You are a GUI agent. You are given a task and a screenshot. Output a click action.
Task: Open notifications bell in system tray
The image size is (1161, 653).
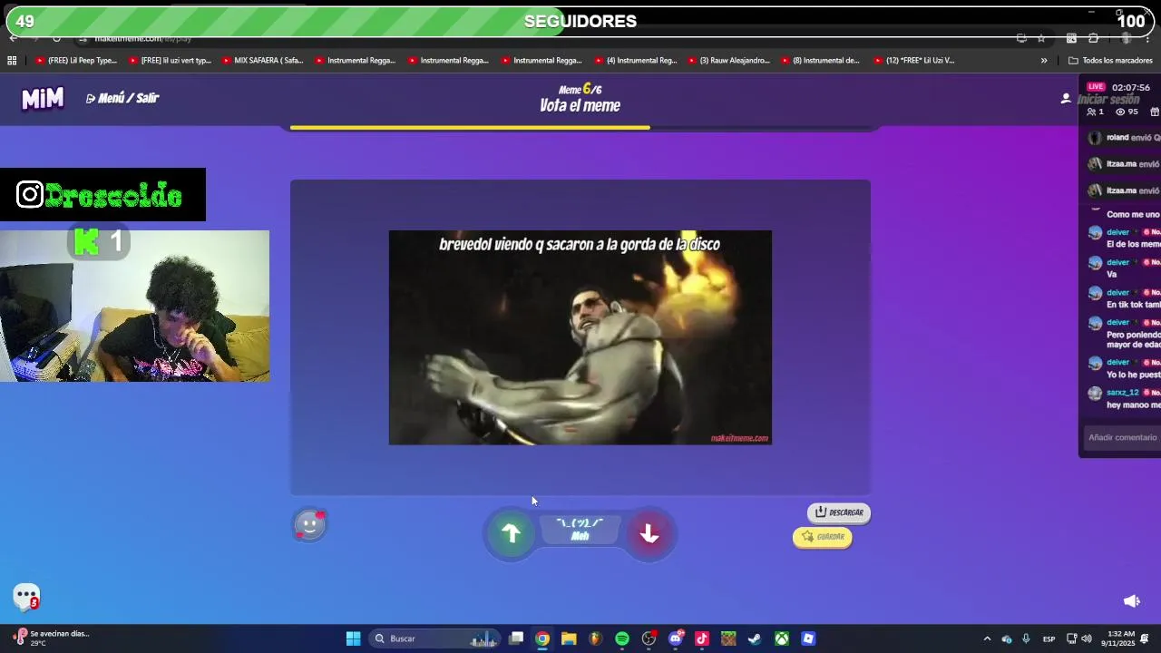[1145, 638]
